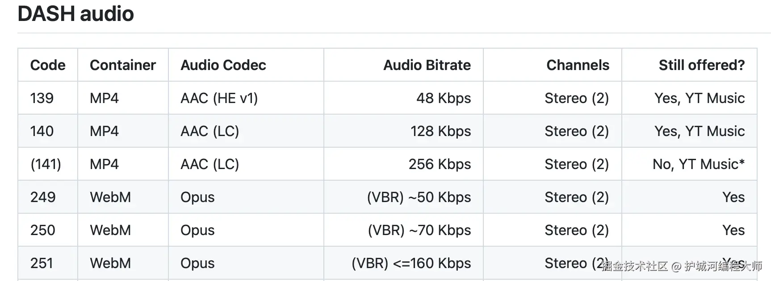
Task: Click code 249 cell
Action: pos(43,197)
